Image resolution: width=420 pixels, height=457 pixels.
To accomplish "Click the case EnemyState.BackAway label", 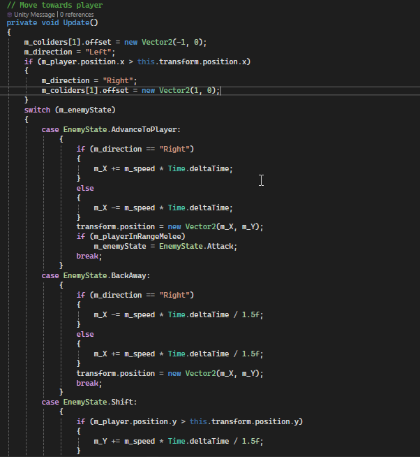I will click(96, 276).
